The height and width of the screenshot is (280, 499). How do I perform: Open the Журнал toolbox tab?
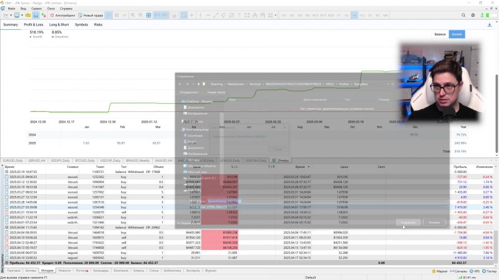[210, 271]
